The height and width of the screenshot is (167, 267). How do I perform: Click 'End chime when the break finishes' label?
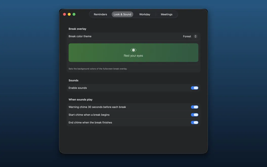pos(90,122)
